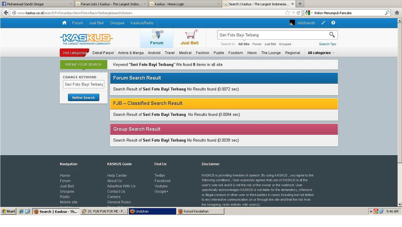
Task: Switch to the 33. FUN FUN FOR ME taskbar window
Action: click(x=104, y=211)
